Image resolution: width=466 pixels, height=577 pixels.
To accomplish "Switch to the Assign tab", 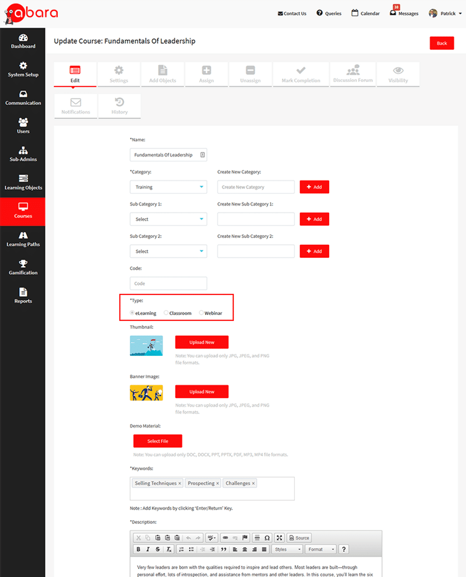I will [206, 74].
